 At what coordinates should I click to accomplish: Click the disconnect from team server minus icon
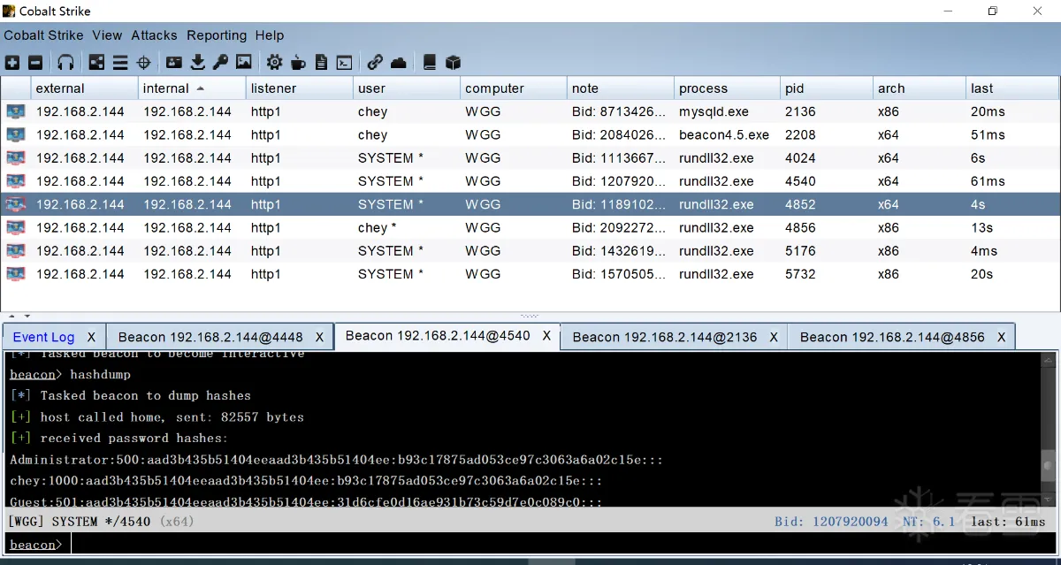click(x=35, y=63)
